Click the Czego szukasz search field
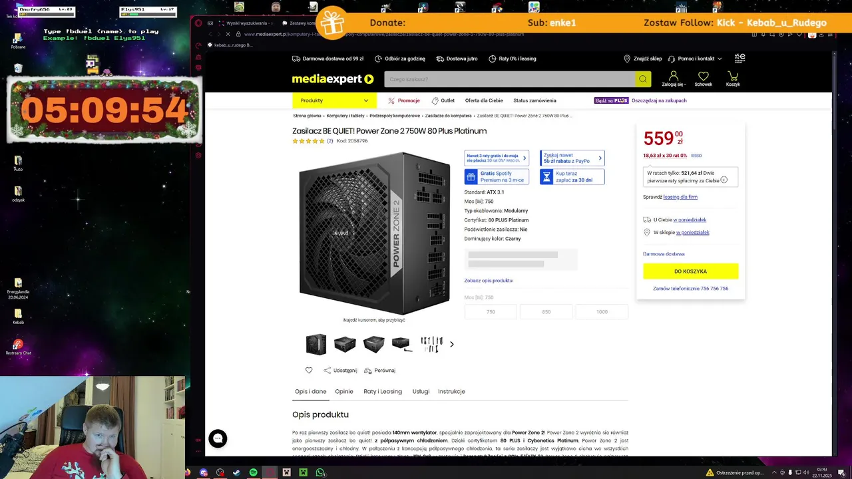This screenshot has width=852, height=479. tap(509, 79)
